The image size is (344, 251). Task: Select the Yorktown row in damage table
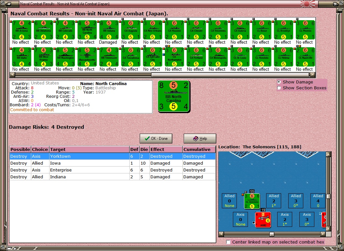pos(112,156)
